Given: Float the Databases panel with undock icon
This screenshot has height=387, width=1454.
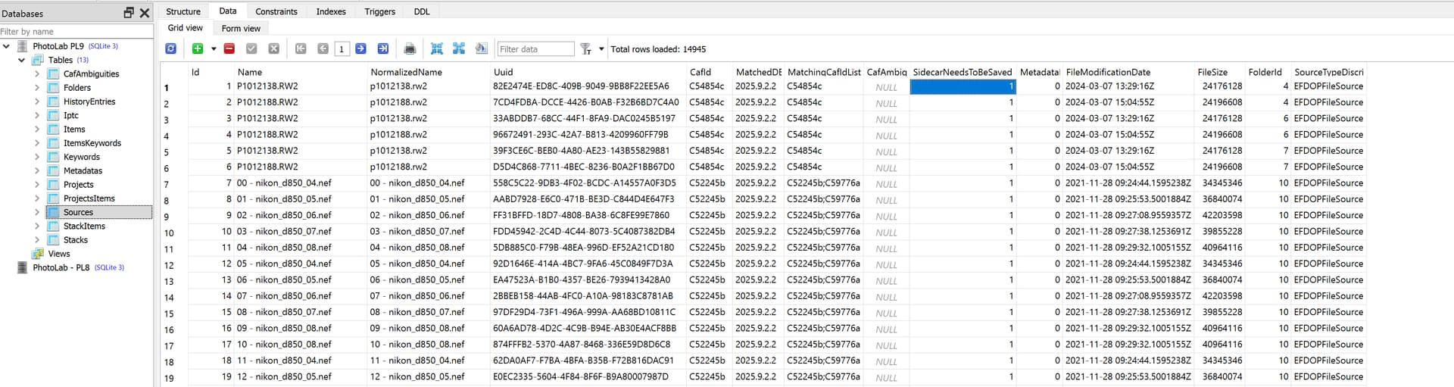Looking at the screenshot, I should coord(129,13).
